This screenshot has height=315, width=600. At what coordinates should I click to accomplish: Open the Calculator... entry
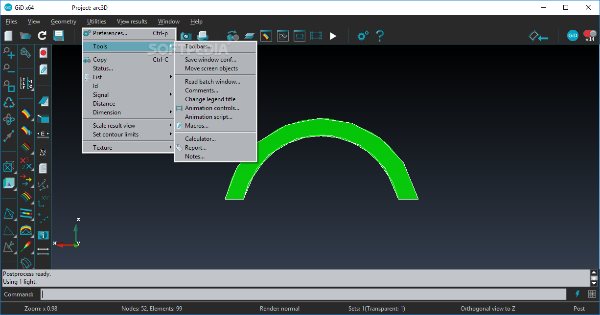[x=215, y=139]
